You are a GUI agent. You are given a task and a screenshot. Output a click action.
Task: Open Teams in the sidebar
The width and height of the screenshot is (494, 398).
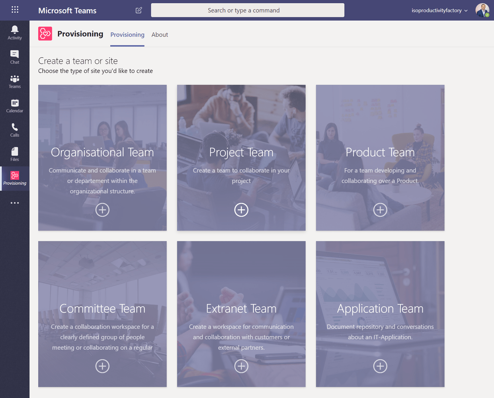15,81
